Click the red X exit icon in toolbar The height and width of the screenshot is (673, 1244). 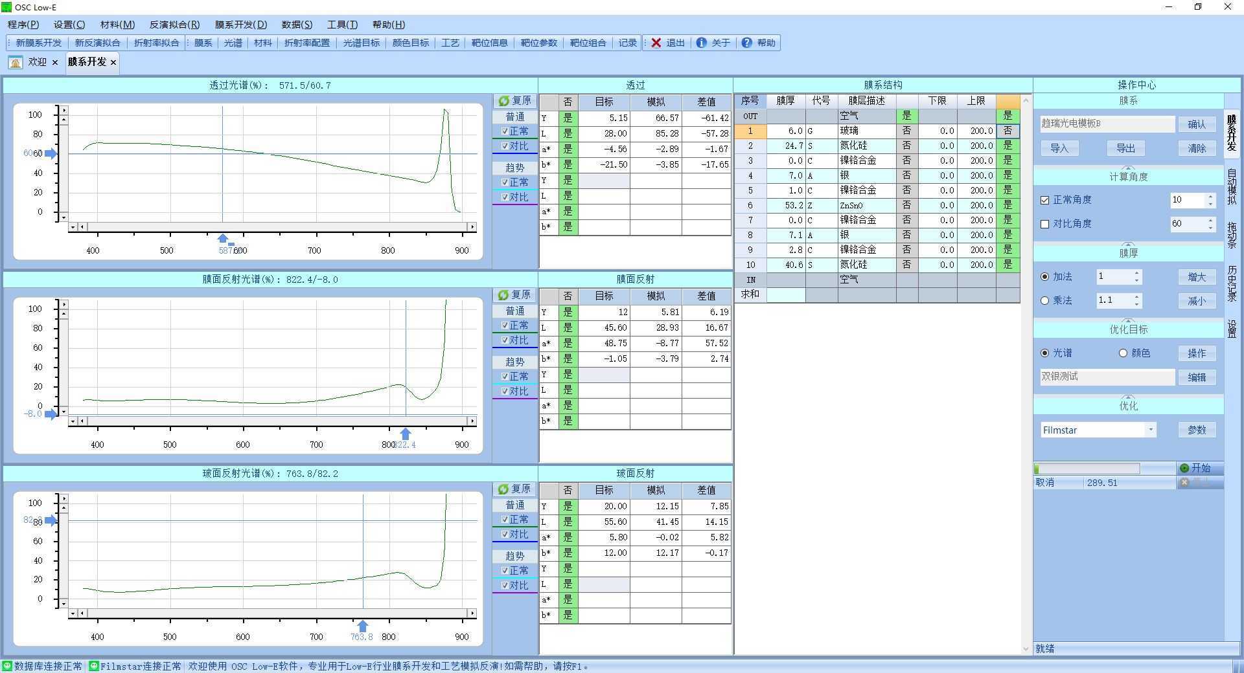pyautogui.click(x=656, y=43)
